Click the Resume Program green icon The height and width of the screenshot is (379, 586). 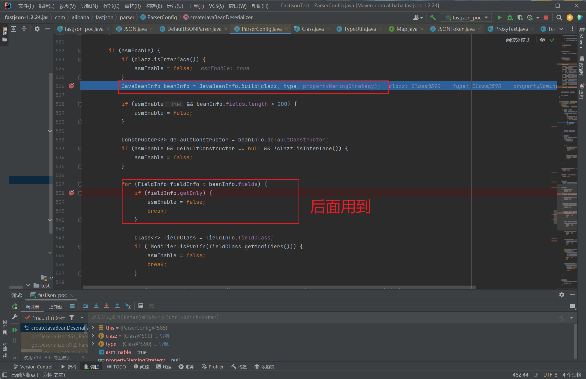(15, 330)
